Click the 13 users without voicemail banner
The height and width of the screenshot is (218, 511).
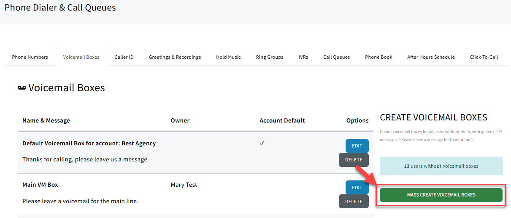point(441,166)
